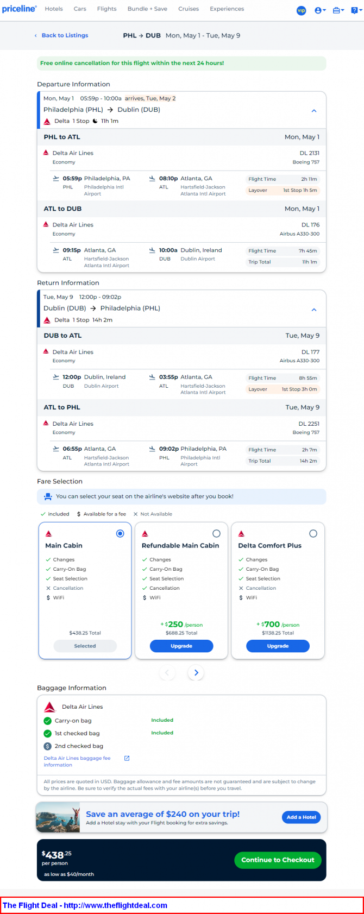The image size is (364, 914).
Task: Collapse the Return Information card
Action: [313, 310]
